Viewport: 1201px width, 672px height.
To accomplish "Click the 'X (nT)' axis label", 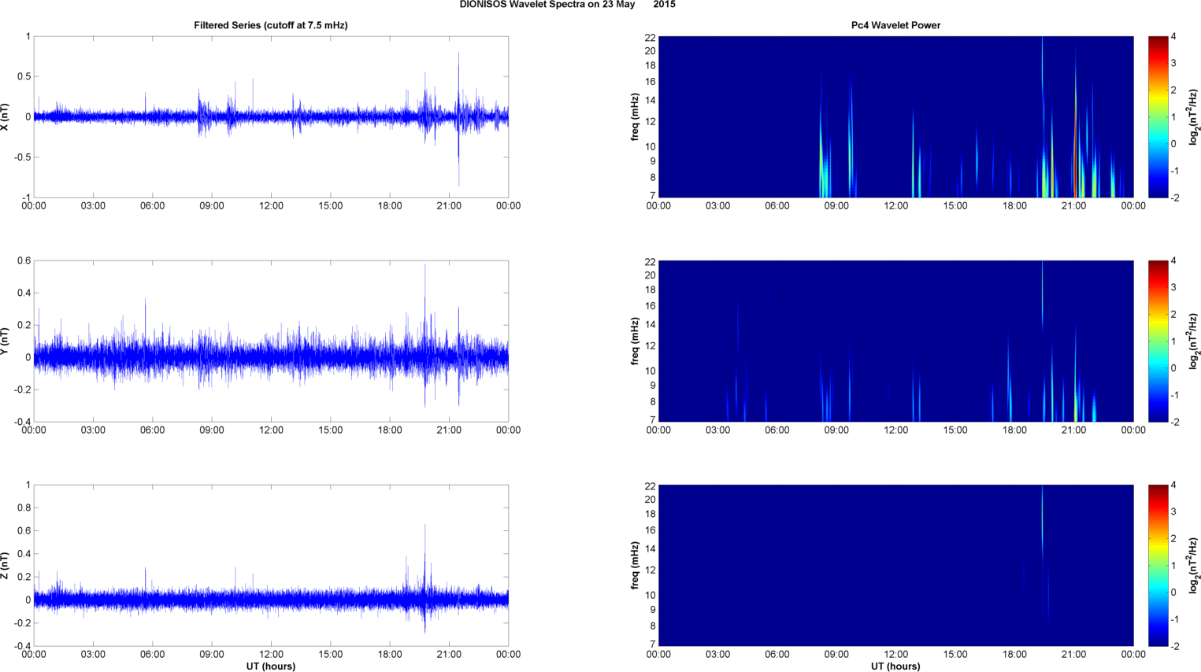I will [6, 116].
